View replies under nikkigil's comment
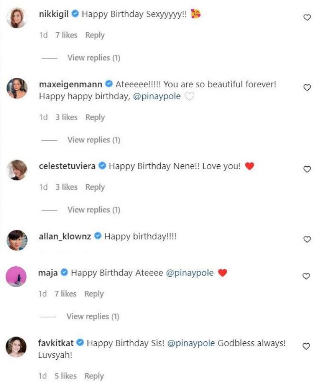 (94, 58)
